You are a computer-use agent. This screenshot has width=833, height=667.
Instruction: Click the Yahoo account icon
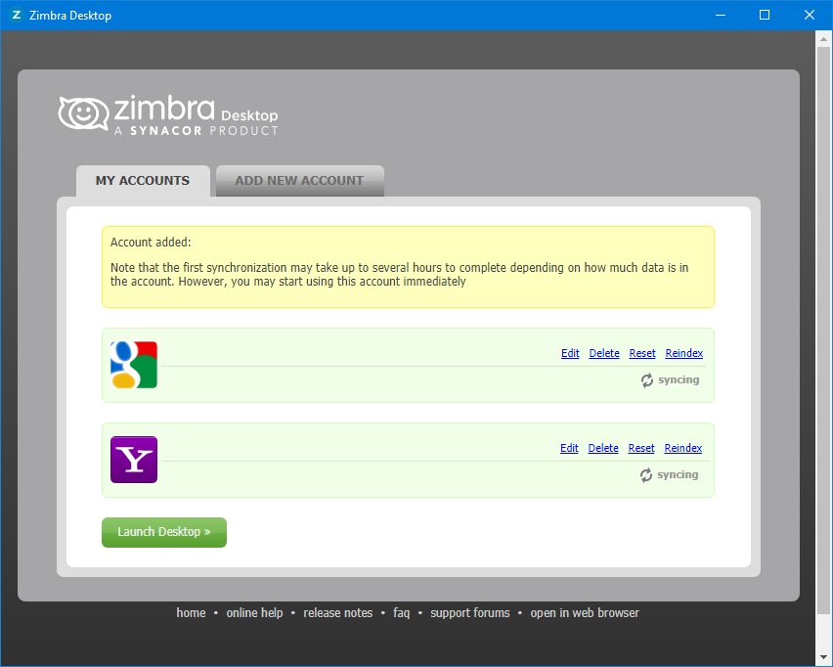tap(134, 460)
